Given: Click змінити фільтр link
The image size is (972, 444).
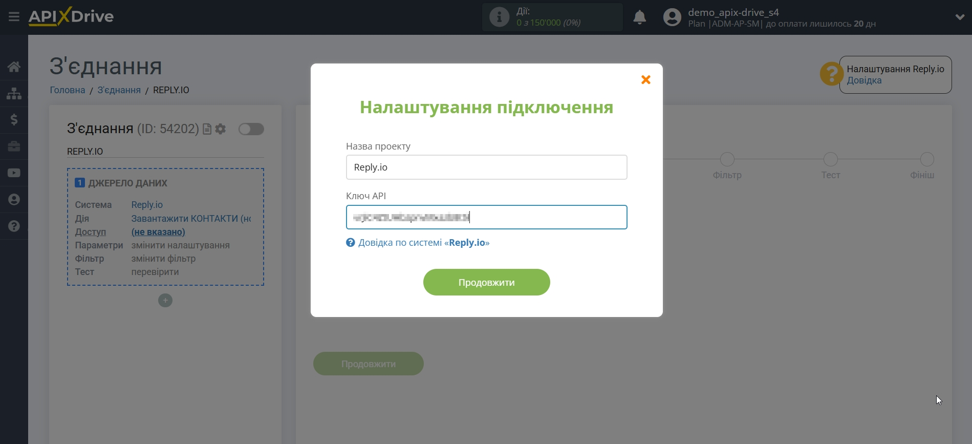Looking at the screenshot, I should pyautogui.click(x=163, y=259).
